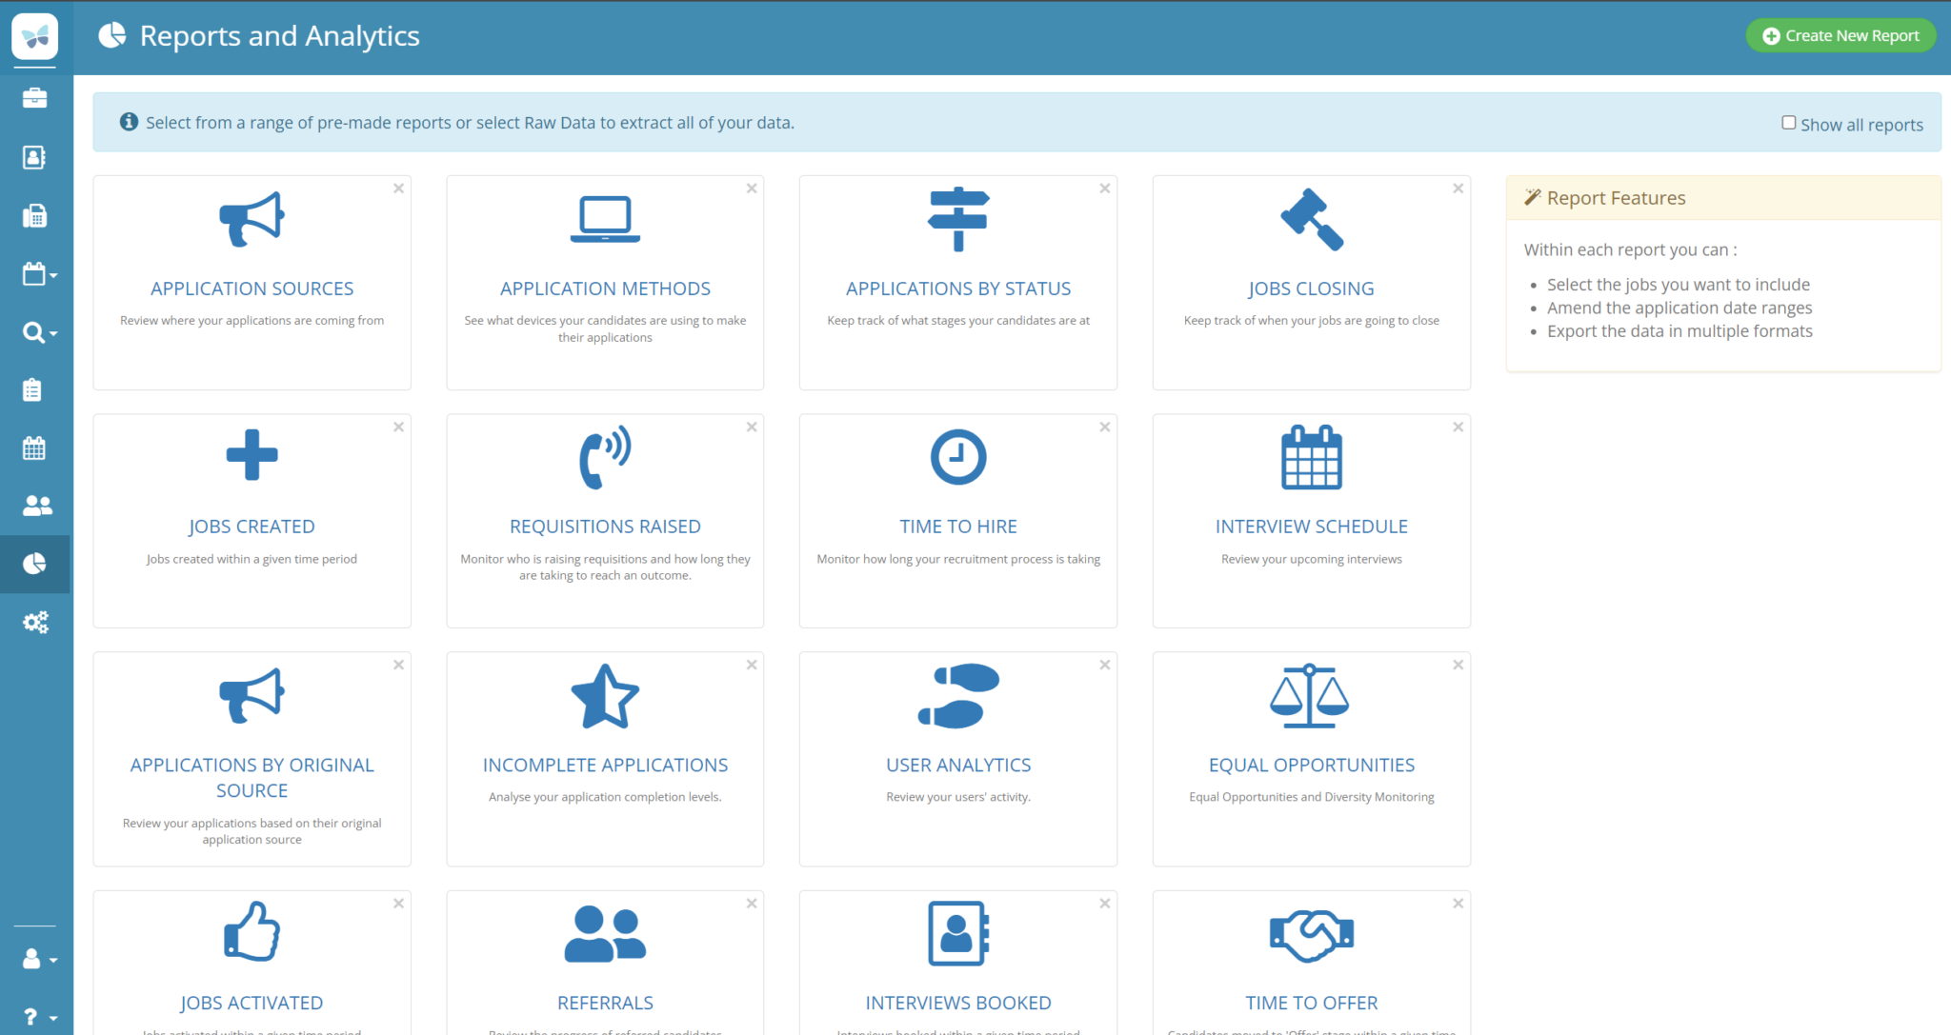
Task: Open the Jobs Closing report link
Action: (x=1311, y=289)
